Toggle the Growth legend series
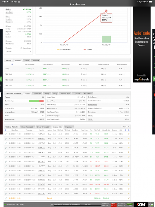The width and height of the screenshot is (155, 207). pyautogui.click(x=88, y=49)
